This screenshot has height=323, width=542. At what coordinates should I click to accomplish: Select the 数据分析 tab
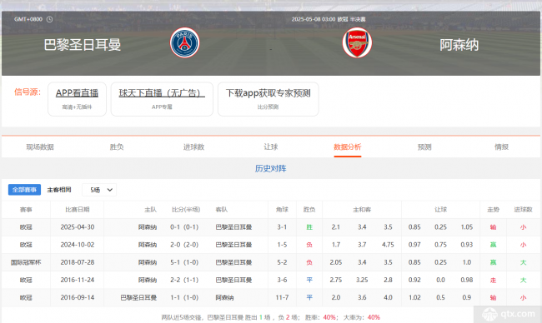click(x=348, y=147)
